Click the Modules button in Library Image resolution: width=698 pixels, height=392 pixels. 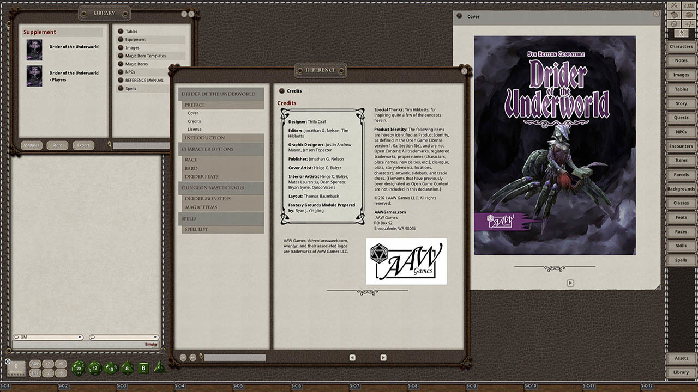32,145
